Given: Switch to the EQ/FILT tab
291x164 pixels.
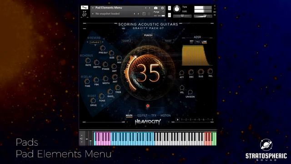Looking at the screenshot, I should [x=142, y=115].
